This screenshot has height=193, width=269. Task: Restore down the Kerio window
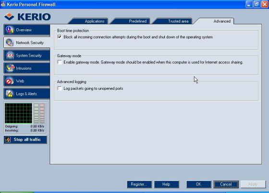tap(257, 4)
